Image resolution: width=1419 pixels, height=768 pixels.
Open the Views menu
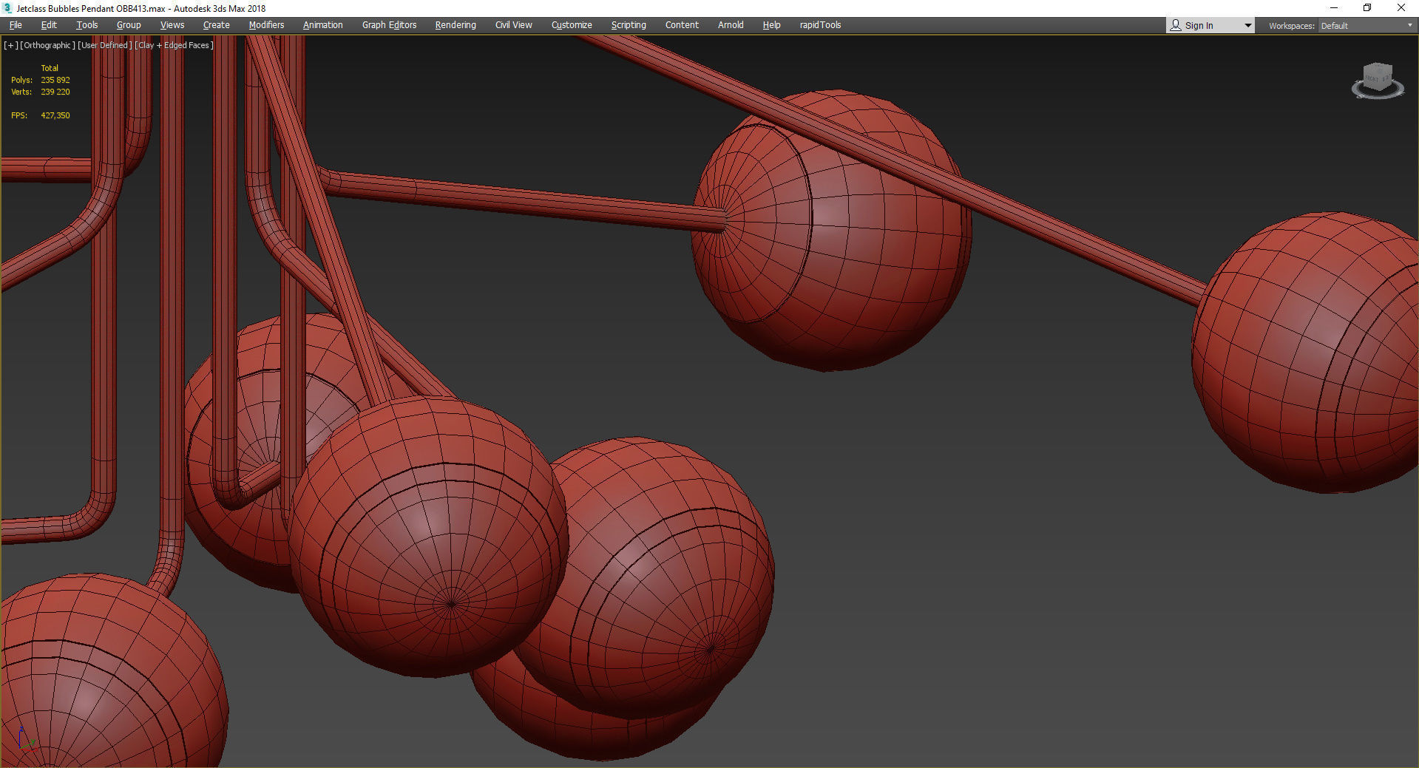point(172,25)
